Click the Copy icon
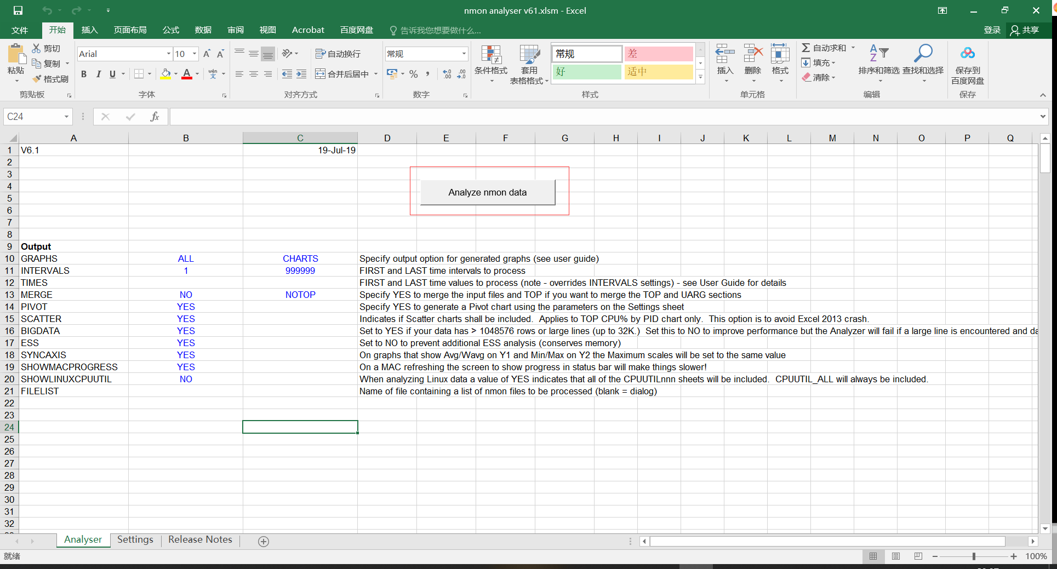 pos(36,64)
